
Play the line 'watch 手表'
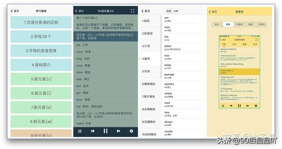(x=106, y=123)
